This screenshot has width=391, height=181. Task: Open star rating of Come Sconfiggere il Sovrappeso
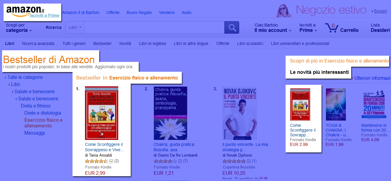pyautogui.click(x=97, y=161)
